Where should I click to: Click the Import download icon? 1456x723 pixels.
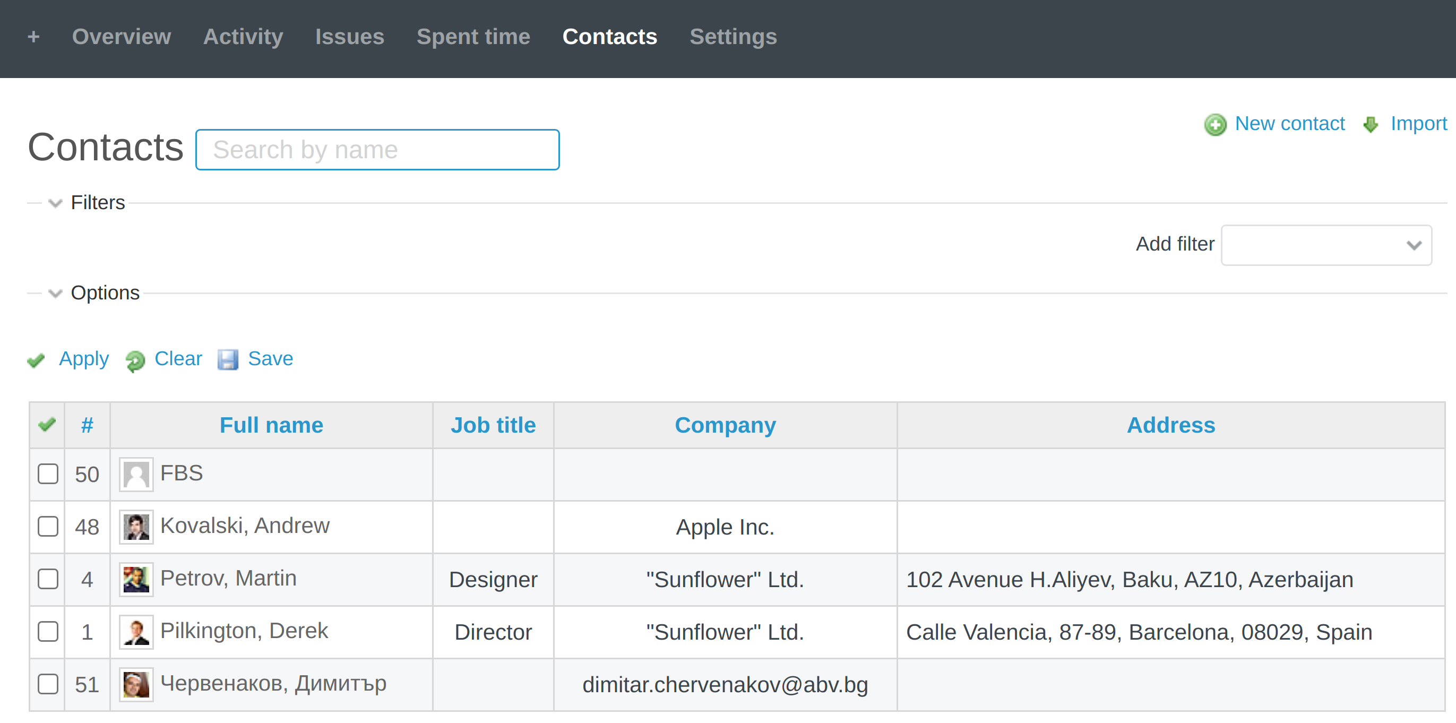point(1370,124)
